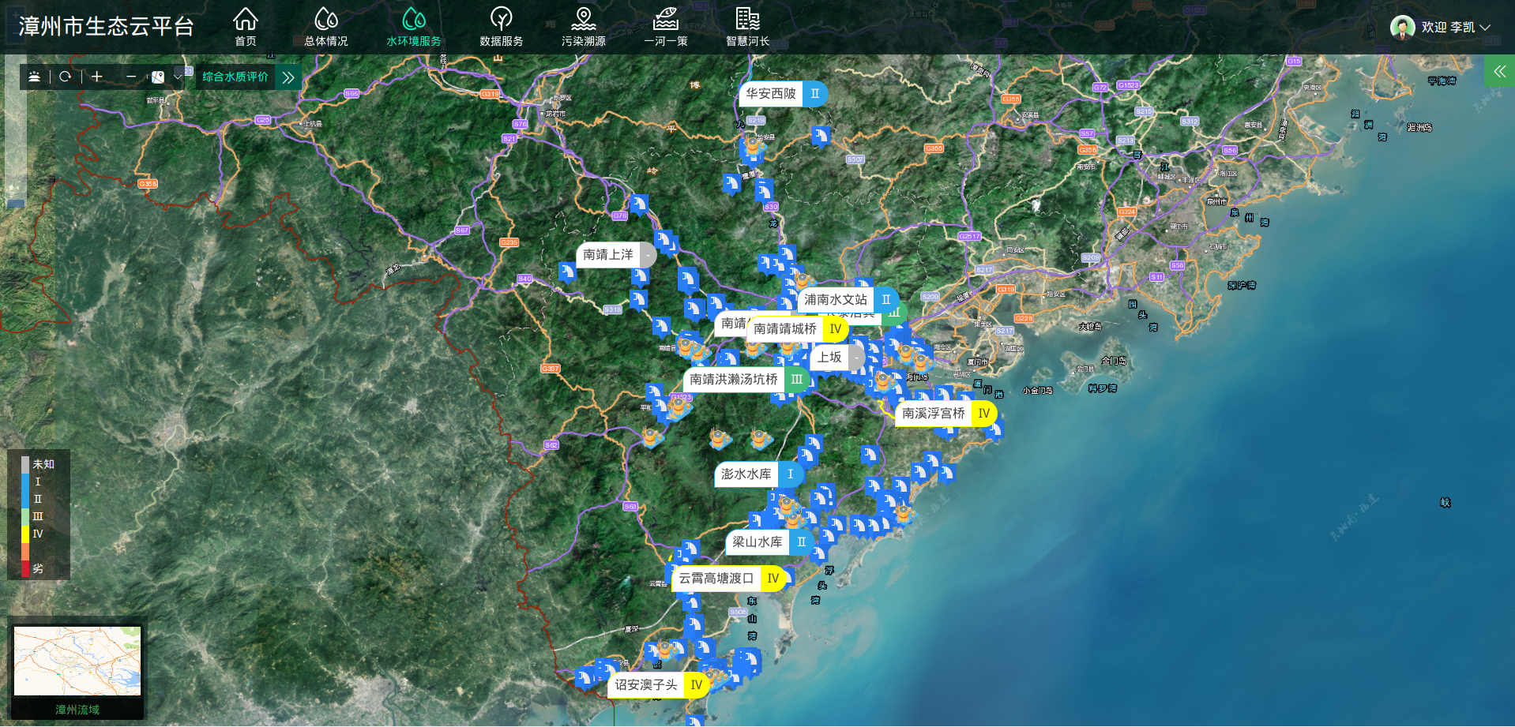
Task: Click the red 劣 legend swatch
Action: tap(25, 569)
